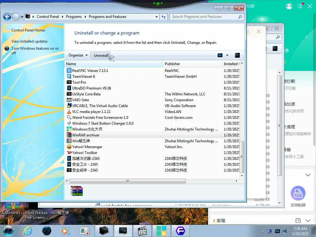Click the Windows 7 Start Button Changer icon
The width and height of the screenshot is (316, 237).
point(69,123)
